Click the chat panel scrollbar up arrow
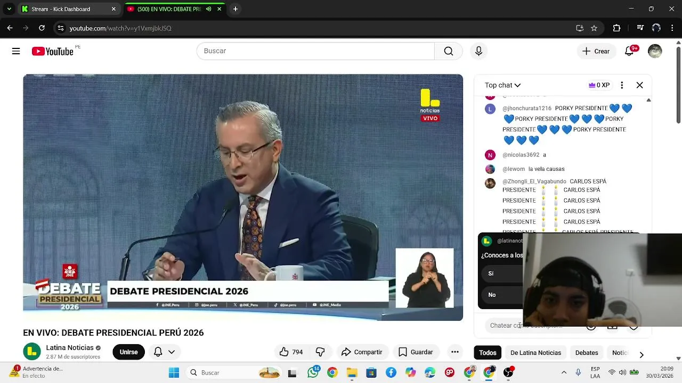This screenshot has width=682, height=383. 648,100
